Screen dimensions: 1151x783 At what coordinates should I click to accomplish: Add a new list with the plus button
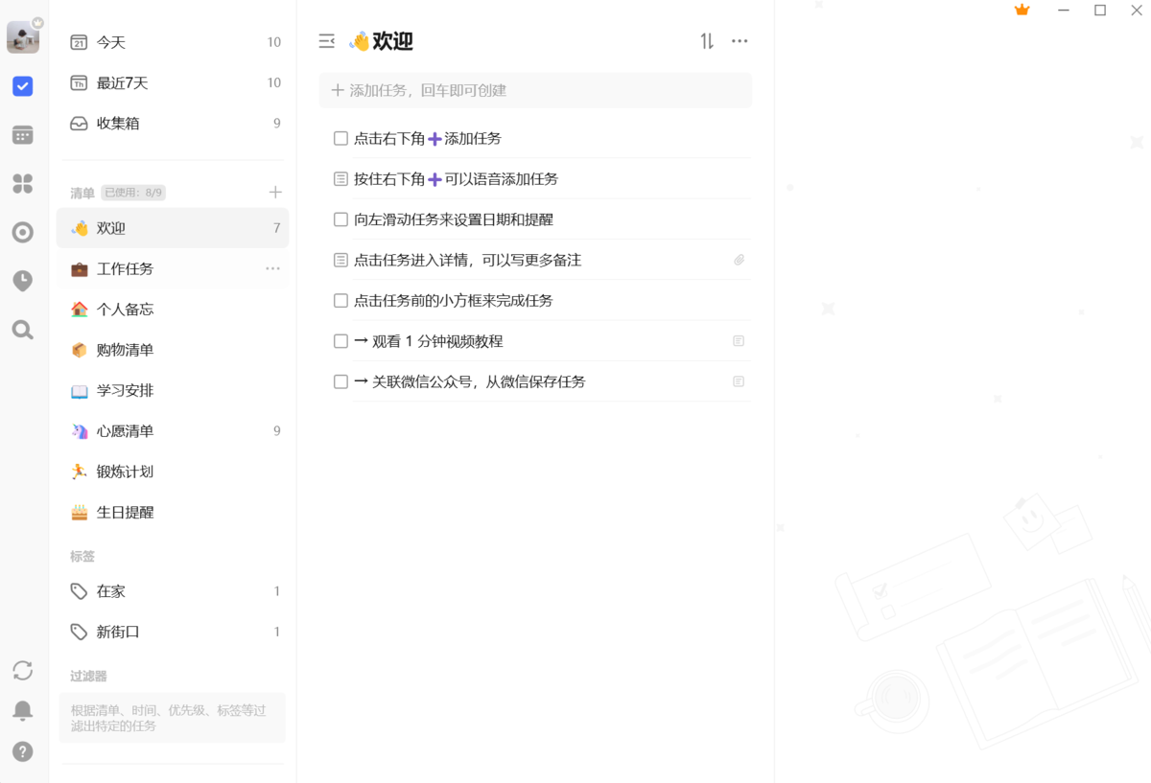tap(275, 192)
